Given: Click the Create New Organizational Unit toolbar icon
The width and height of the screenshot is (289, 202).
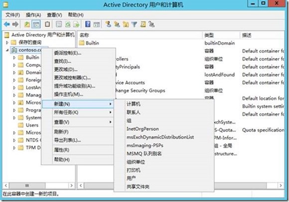Looking at the screenshot, I should [126, 24].
